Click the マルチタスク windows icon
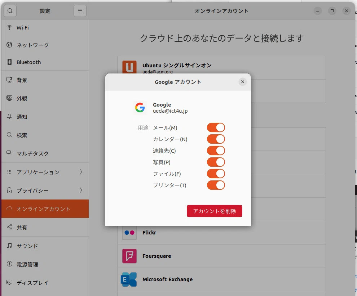 coord(9,153)
